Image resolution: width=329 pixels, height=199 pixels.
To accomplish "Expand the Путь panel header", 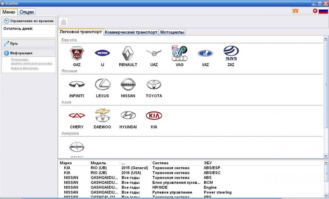I will (29, 44).
